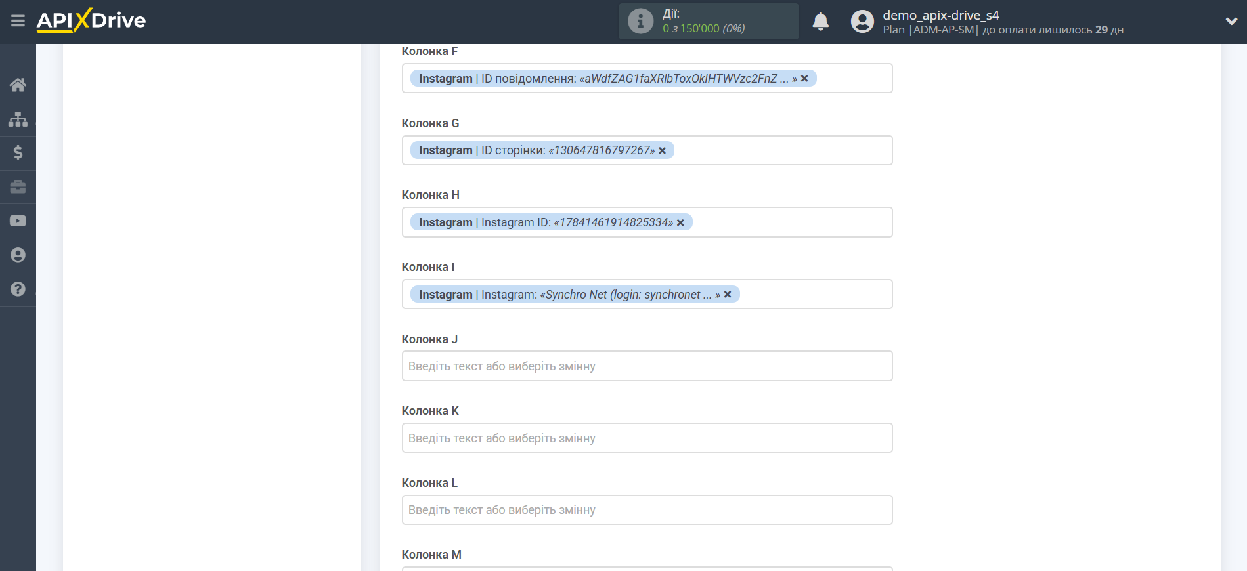Click the demo_apix-drive_s4 account name

click(940, 15)
